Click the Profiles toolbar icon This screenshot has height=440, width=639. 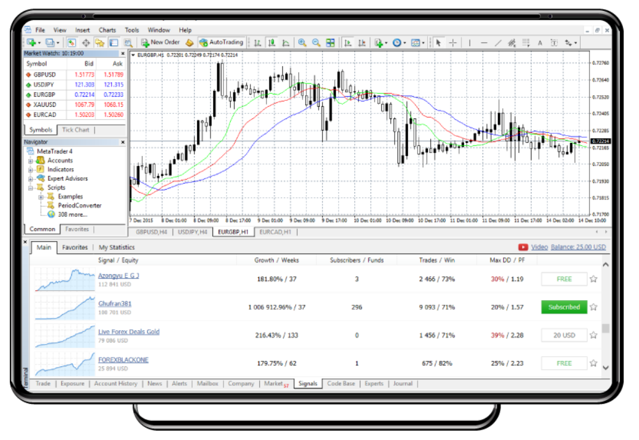click(50, 42)
